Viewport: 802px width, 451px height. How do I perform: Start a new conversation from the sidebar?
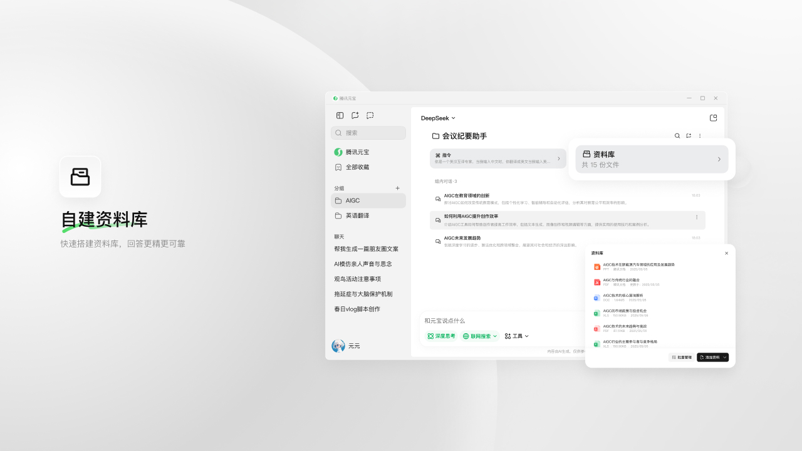[355, 115]
